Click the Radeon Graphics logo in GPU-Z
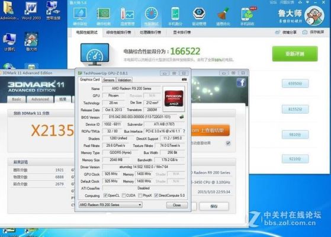Screen dimensions: 331x237 coord(173,98)
